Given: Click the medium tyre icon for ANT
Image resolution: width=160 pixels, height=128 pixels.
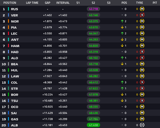Looking at the screenshot, I should pos(142,39).
